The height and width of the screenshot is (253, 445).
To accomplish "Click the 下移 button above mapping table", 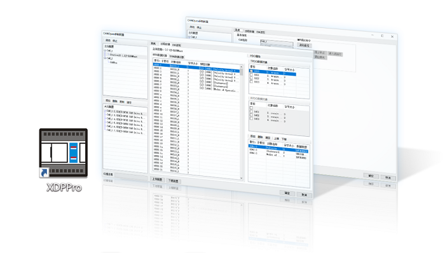I will [x=284, y=139].
